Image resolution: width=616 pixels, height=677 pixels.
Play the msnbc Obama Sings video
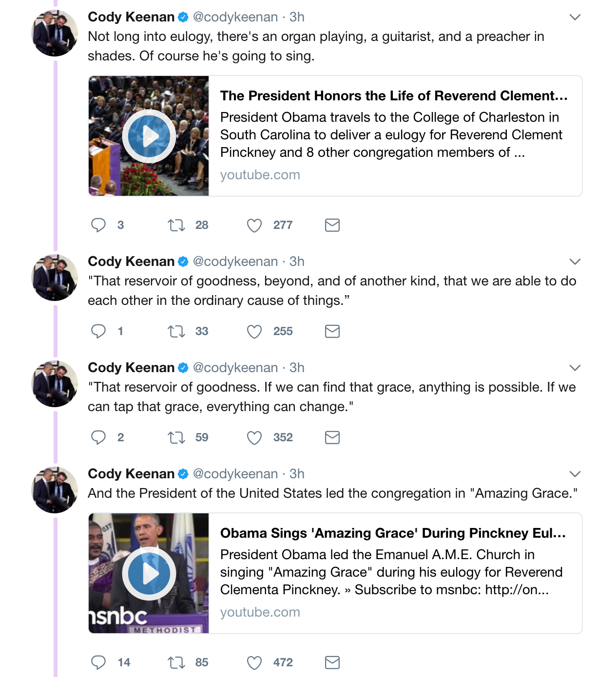(149, 574)
